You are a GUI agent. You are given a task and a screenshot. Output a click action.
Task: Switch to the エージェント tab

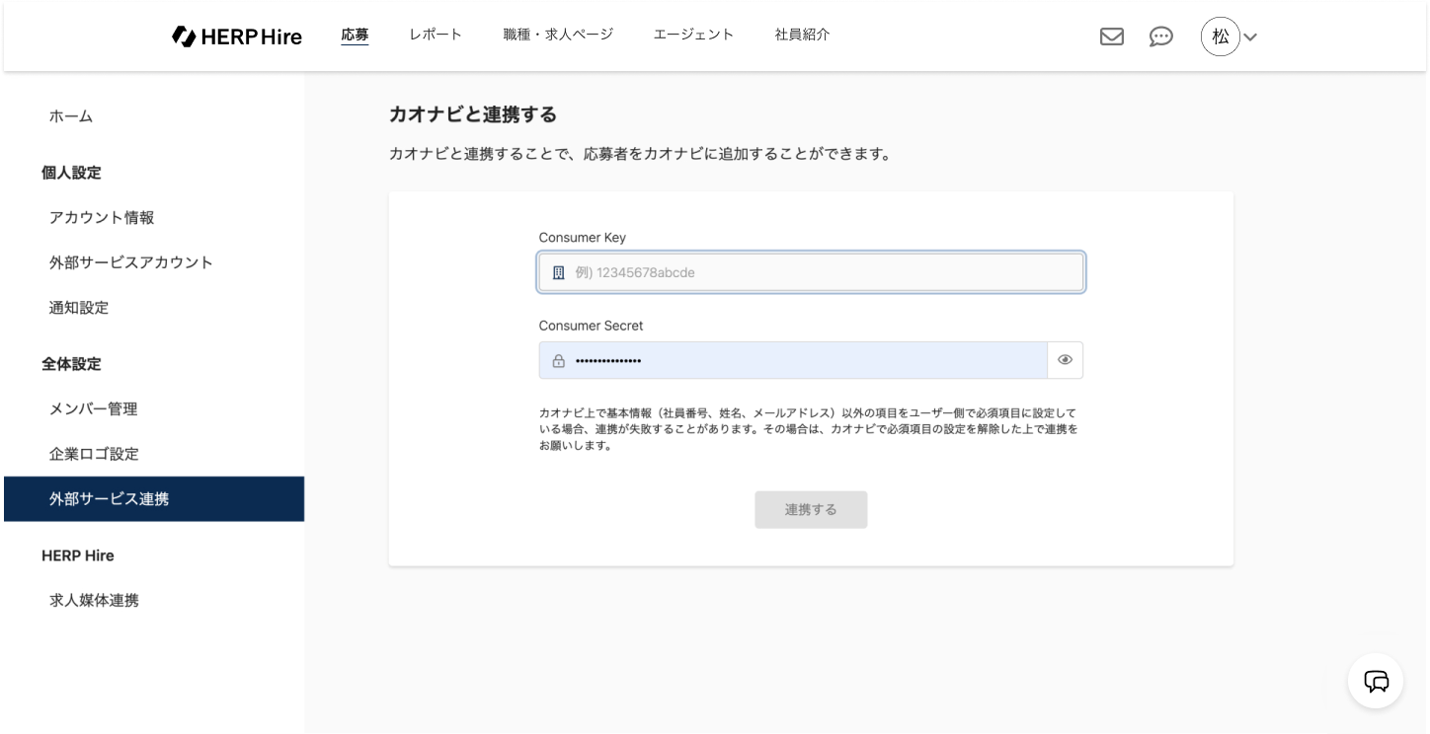(693, 35)
